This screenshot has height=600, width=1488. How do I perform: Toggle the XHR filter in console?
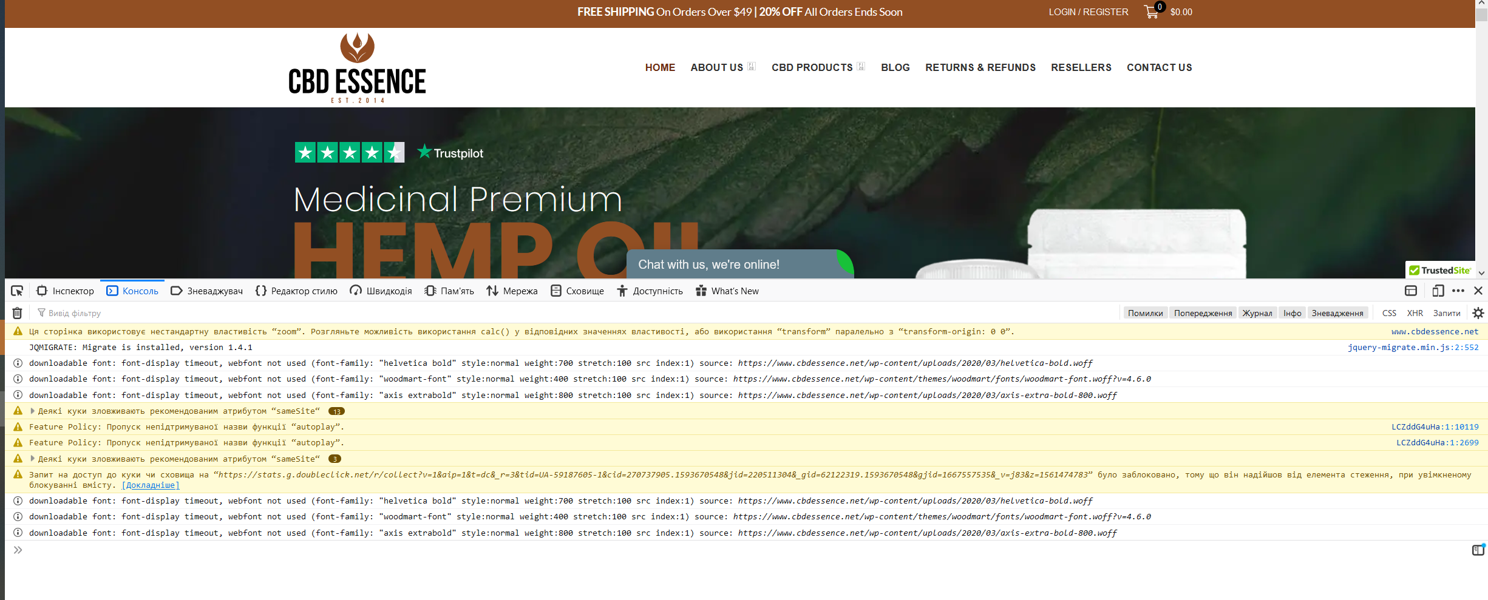1415,313
